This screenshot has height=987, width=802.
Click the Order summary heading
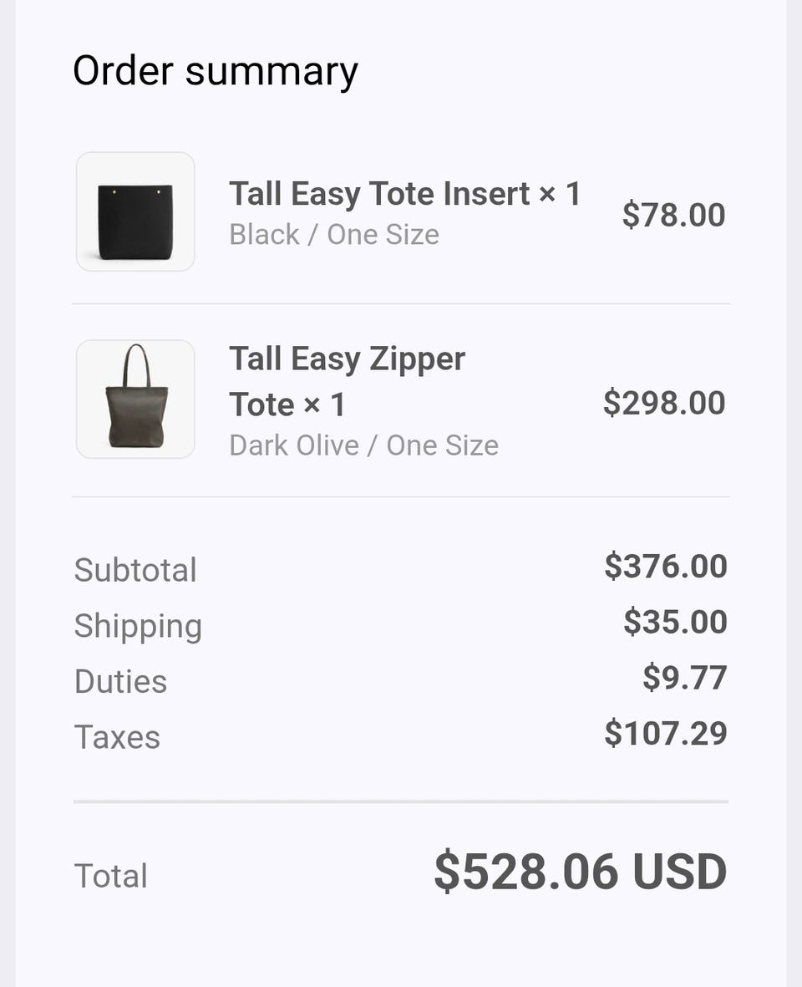(x=216, y=71)
